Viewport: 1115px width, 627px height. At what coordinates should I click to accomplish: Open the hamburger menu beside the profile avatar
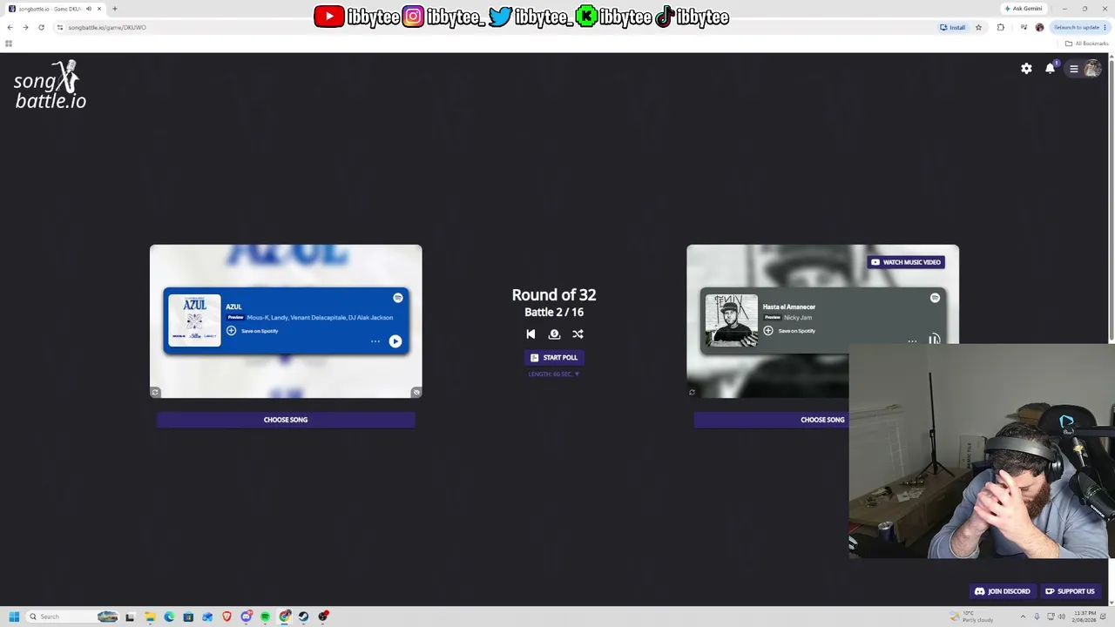tap(1074, 69)
